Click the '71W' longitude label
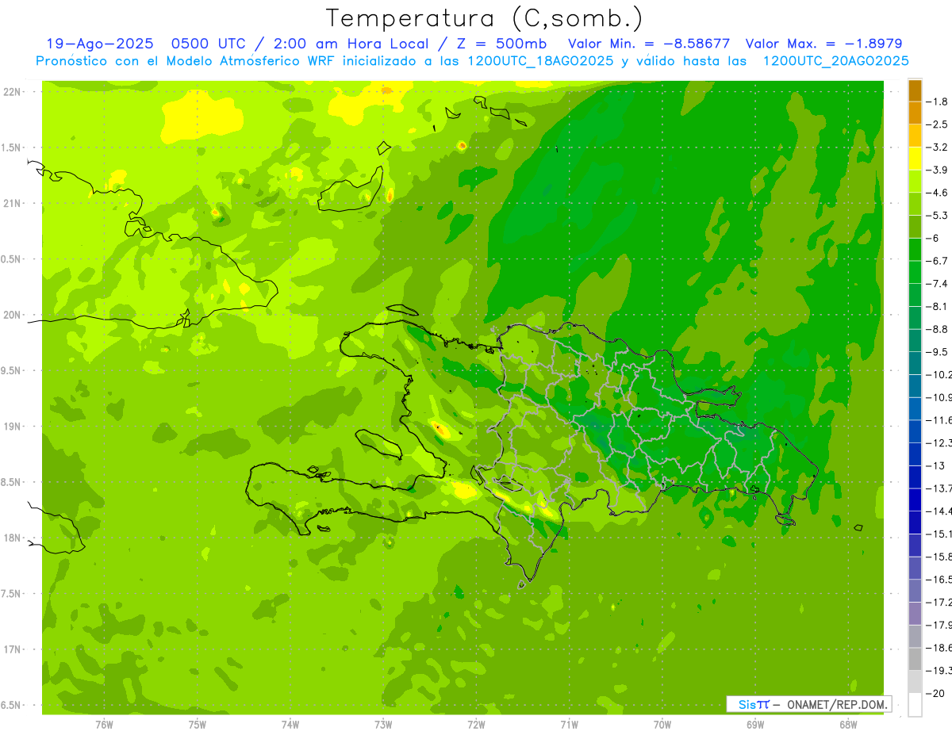Image resolution: width=952 pixels, height=735 pixels. point(570,725)
